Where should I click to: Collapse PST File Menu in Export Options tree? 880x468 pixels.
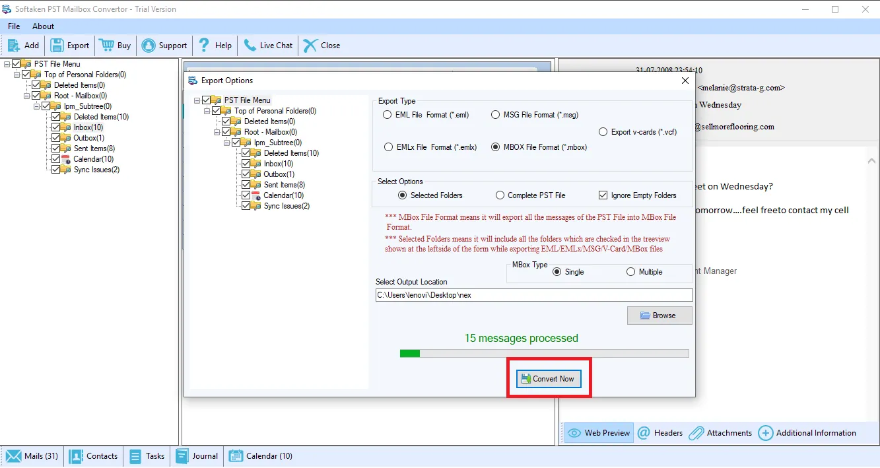[197, 100]
